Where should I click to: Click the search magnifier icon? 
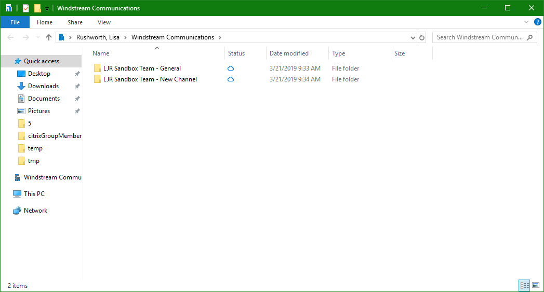[x=530, y=37]
